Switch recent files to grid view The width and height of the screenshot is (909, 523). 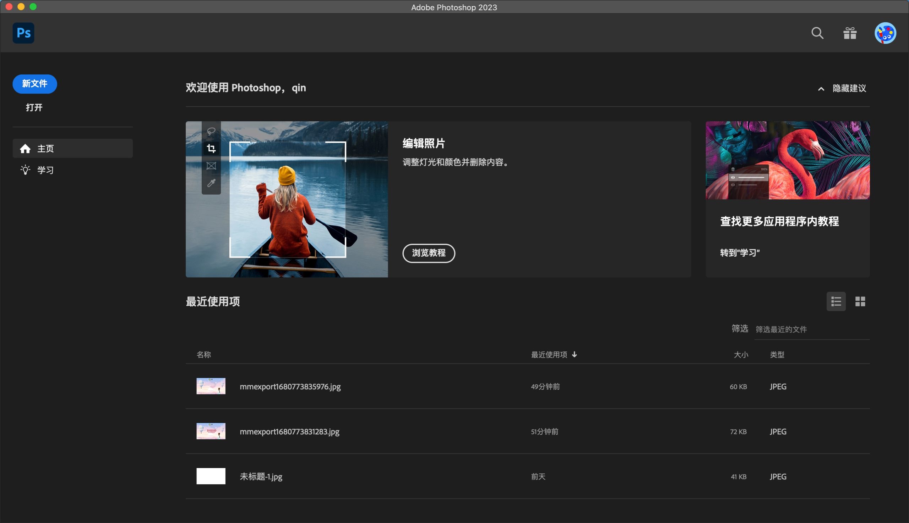click(x=860, y=301)
